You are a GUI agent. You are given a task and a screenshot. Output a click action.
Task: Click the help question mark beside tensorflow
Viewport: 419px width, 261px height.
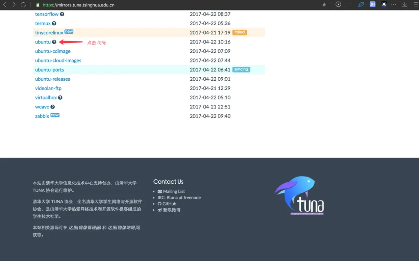coord(62,14)
